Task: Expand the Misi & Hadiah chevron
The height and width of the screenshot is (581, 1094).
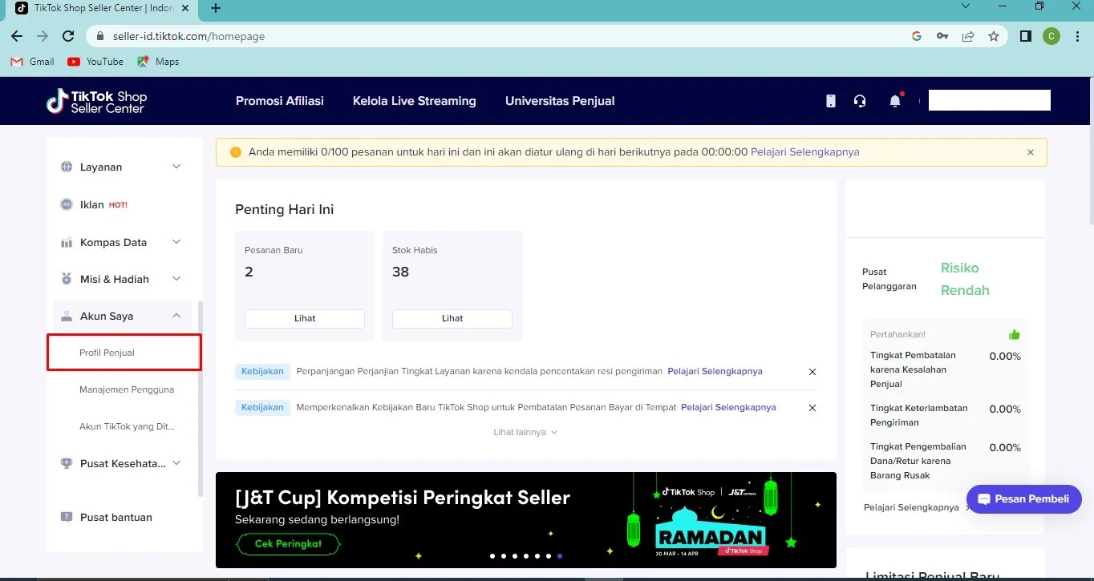Action: coord(176,279)
